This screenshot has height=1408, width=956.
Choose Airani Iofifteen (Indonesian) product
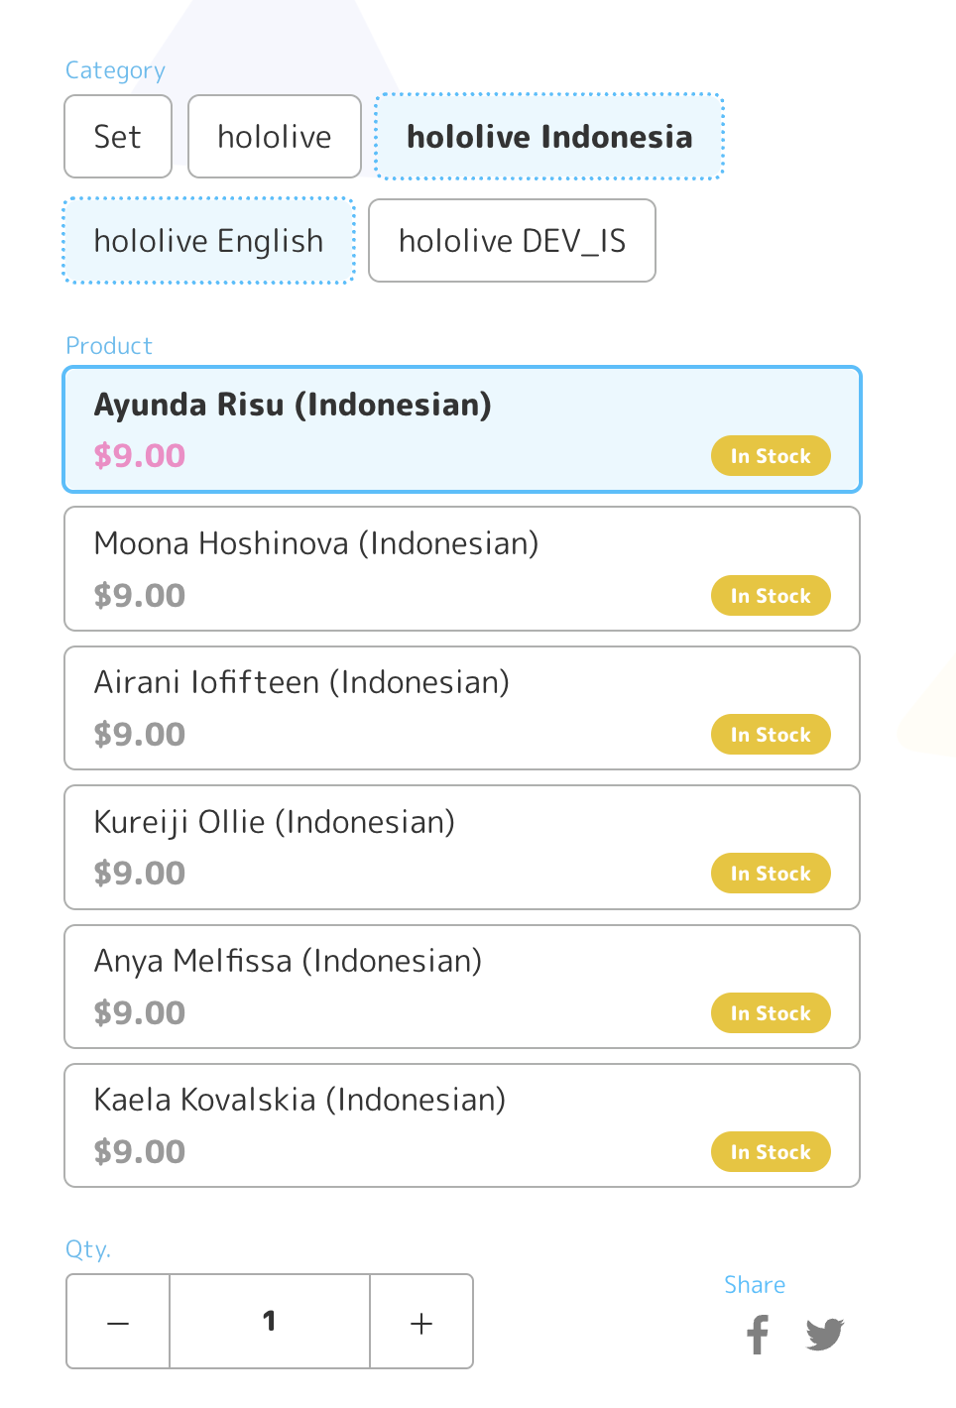coord(462,708)
